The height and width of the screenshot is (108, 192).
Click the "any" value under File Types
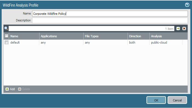[x=87, y=42]
